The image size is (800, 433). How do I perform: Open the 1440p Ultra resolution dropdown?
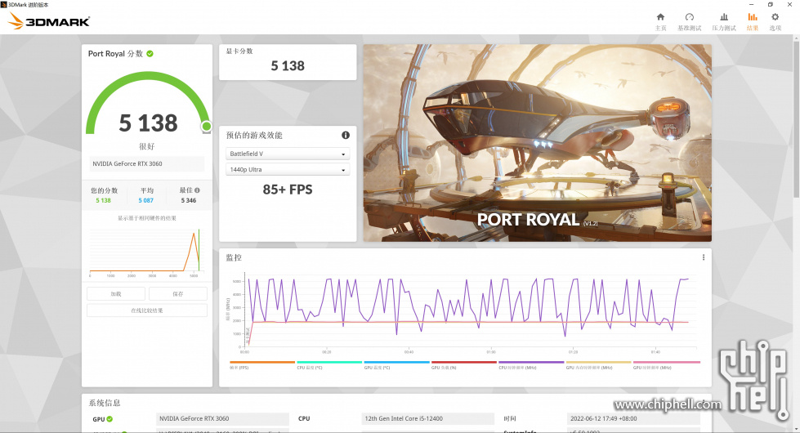click(x=288, y=169)
